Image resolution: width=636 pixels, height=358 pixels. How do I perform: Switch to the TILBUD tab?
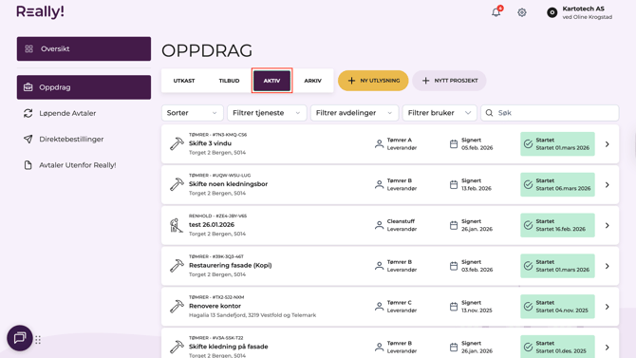point(229,81)
